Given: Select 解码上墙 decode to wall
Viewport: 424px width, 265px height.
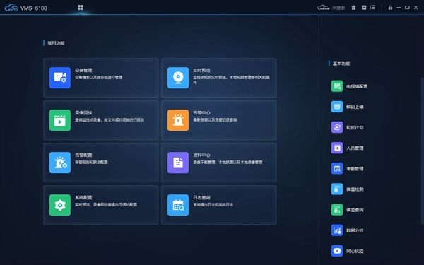Looking at the screenshot, I should point(348,107).
